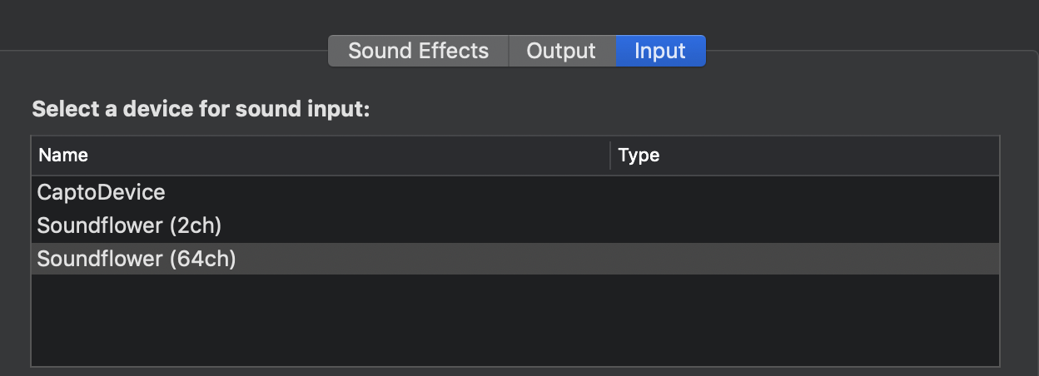Image resolution: width=1039 pixels, height=376 pixels.
Task: Select the highlighted Soundflower (64ch) row
Action: [137, 260]
